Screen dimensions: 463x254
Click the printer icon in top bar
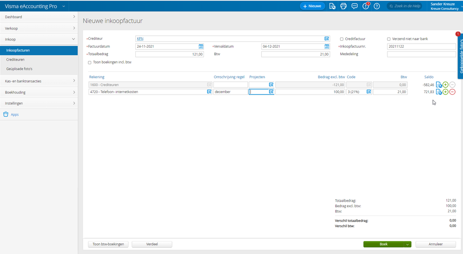343,6
